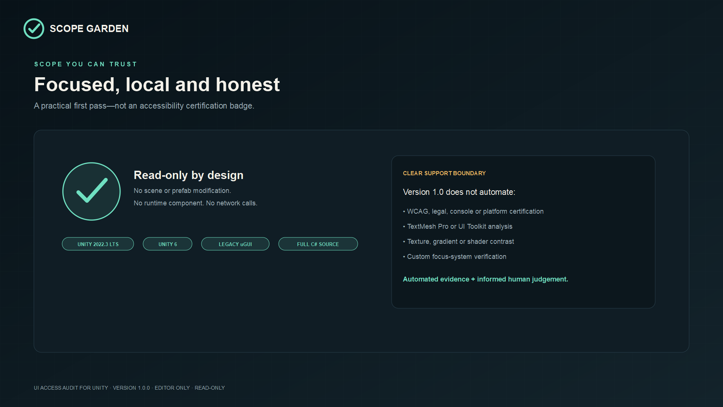Click the Custom focus-system verification bullet
Viewport: 723px width, 407px height.
tap(455, 257)
